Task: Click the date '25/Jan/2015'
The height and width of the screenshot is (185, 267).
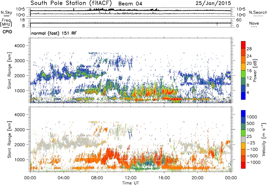Action: point(213,3)
